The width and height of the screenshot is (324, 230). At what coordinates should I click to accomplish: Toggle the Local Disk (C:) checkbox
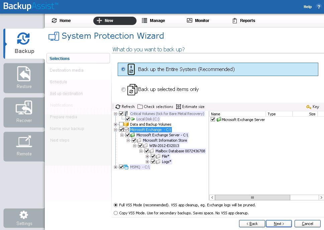(127, 119)
